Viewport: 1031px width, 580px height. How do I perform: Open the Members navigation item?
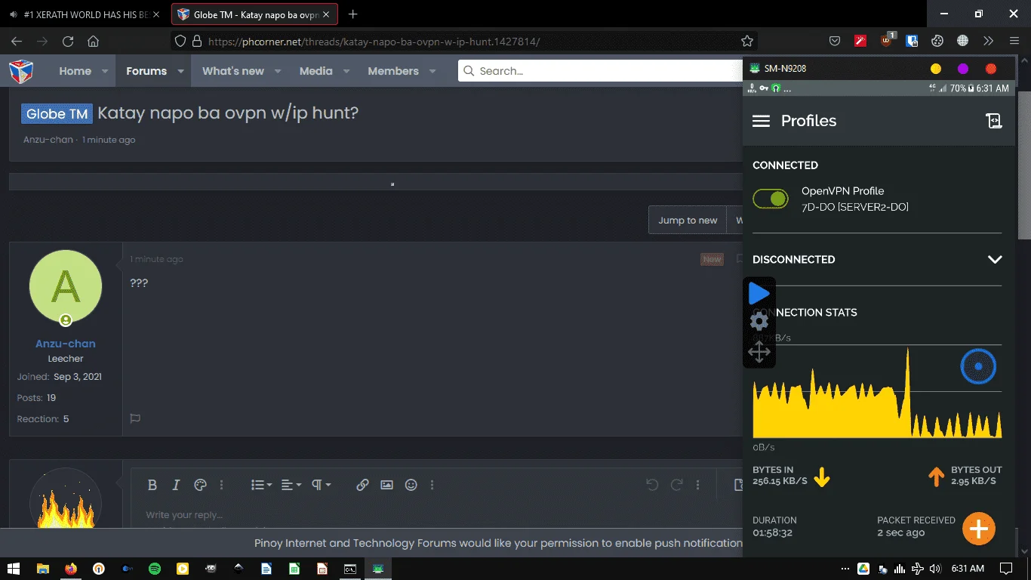coord(393,71)
